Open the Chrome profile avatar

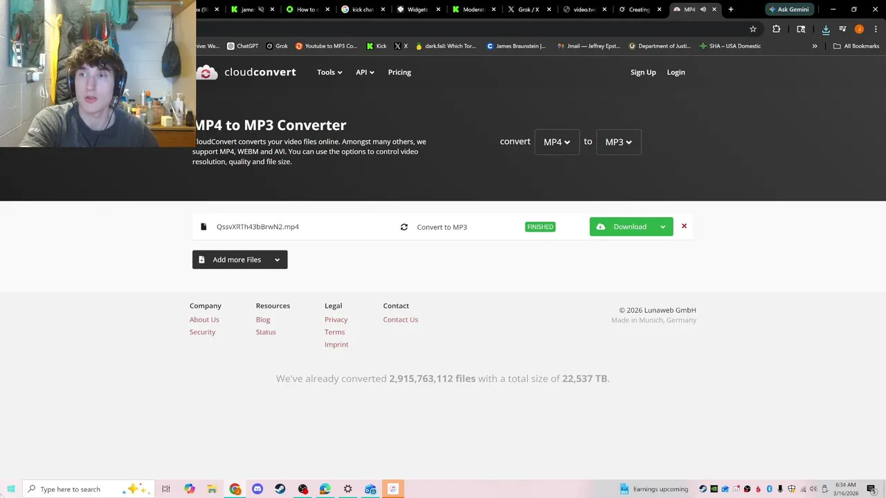coord(859,29)
